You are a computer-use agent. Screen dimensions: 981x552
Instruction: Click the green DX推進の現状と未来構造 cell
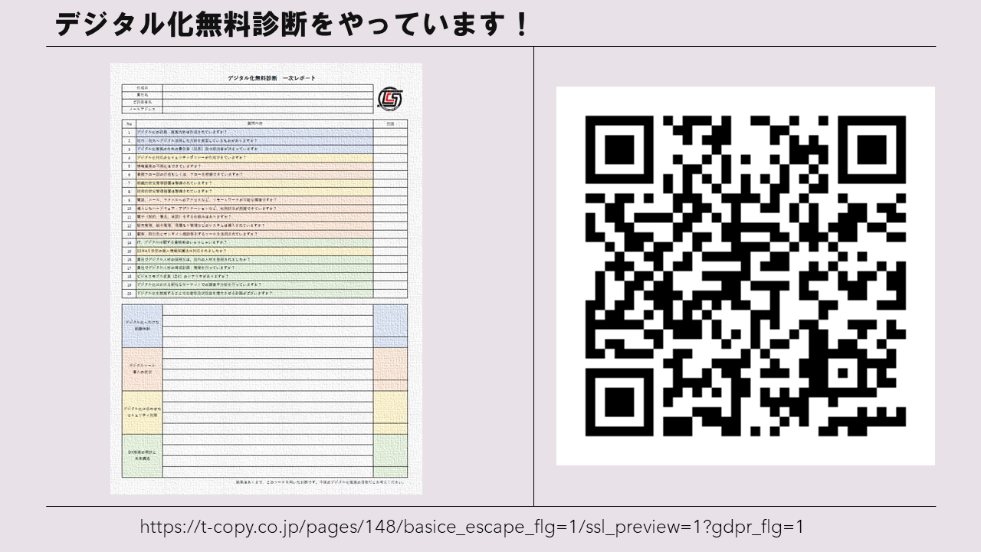click(x=142, y=455)
